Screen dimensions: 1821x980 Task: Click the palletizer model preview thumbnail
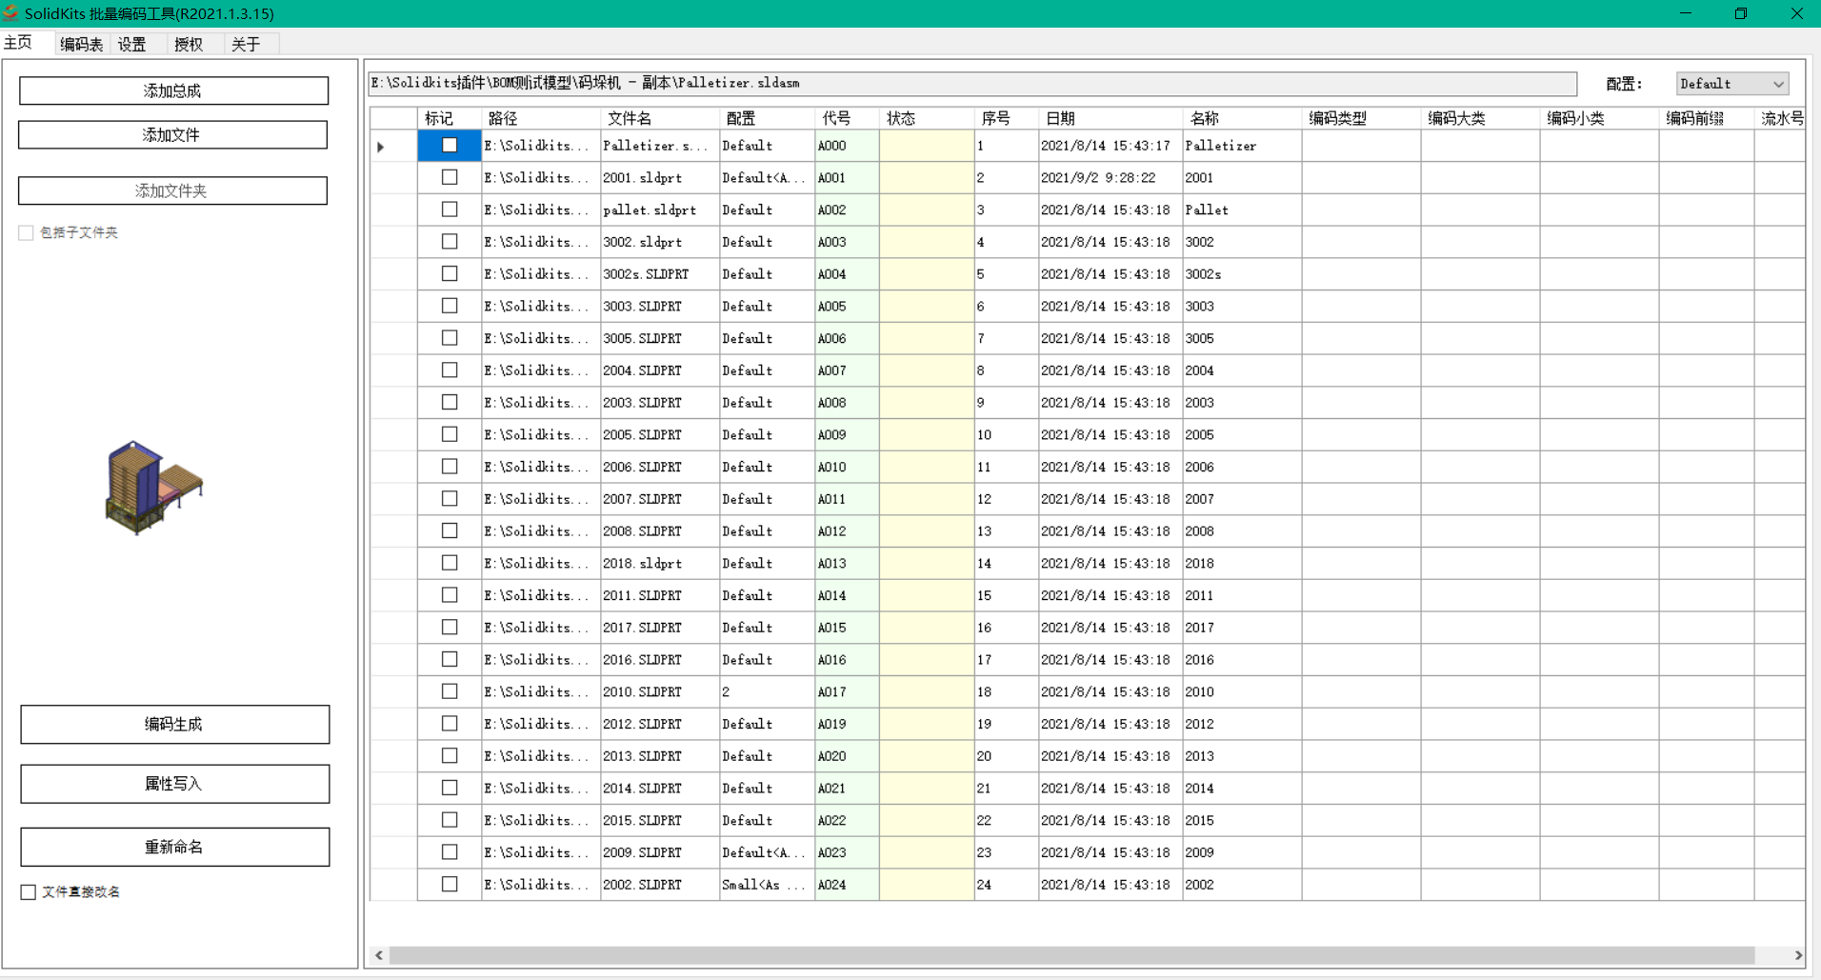[x=153, y=487]
